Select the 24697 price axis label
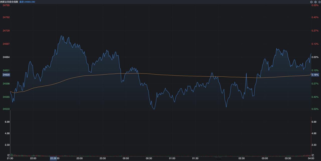The height and width of the screenshot is (161, 321). click(x=6, y=44)
